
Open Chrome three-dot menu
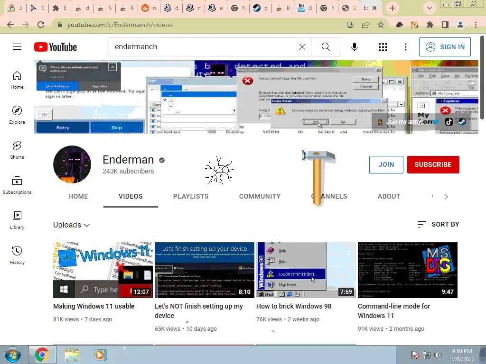pos(476,25)
